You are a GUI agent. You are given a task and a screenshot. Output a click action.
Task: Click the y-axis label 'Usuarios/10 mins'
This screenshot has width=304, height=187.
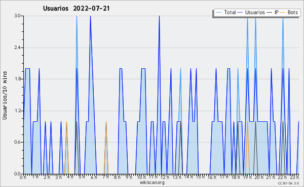[5, 96]
